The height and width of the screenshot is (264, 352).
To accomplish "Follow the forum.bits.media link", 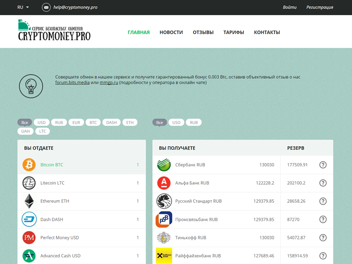I will pos(72,82).
